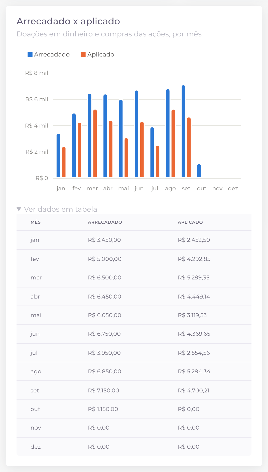
Task: Click the 'R$ 6.750,00' cell
Action: tap(104, 334)
